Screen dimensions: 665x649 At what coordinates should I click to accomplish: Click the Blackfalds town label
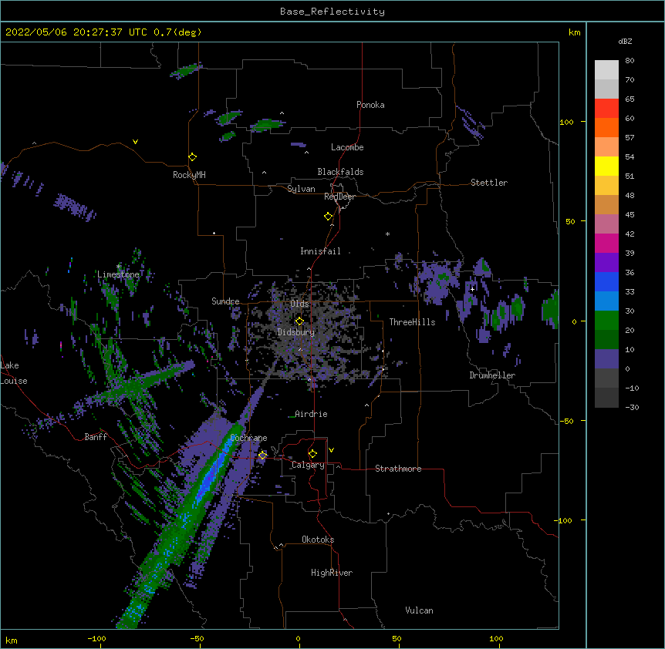click(340, 172)
